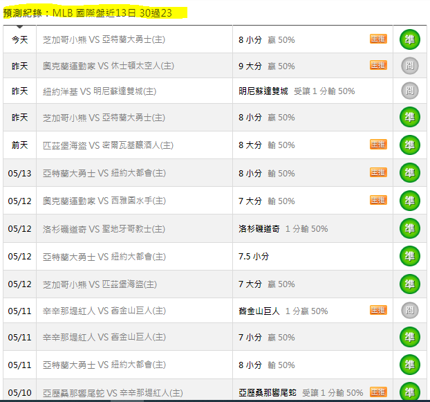The width and height of the screenshot is (430, 402).
Task: Click prediction 舊金山巨人 1 分贏 50%
Action: pyautogui.click(x=283, y=311)
